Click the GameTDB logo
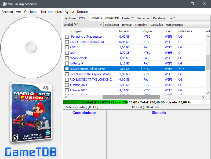The width and height of the screenshot is (211, 159). click(31, 152)
